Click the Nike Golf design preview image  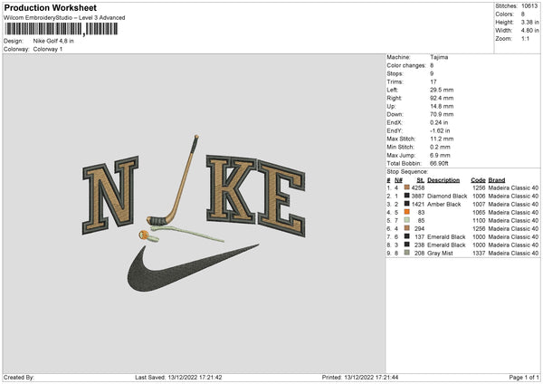pyautogui.click(x=194, y=213)
